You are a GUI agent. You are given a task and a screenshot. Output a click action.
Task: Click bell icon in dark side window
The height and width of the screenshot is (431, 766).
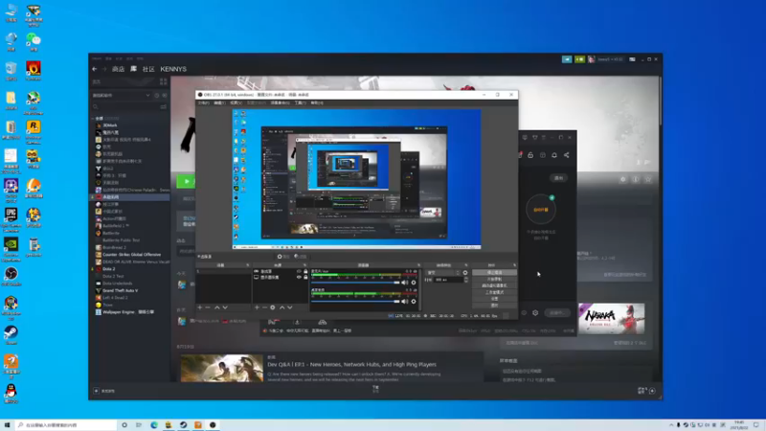pos(554,155)
